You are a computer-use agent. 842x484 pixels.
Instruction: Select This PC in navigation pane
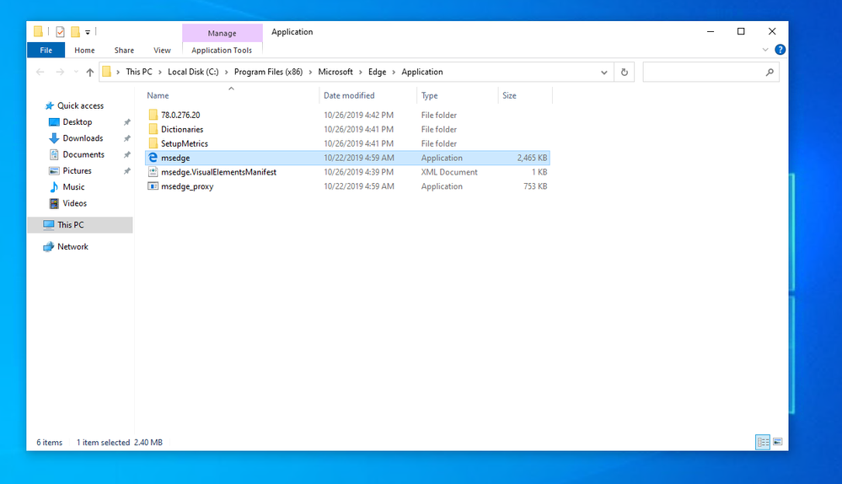80,225
